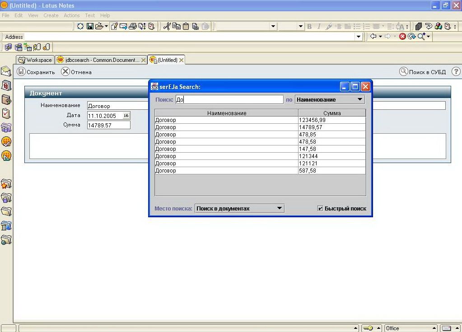Open Calendar from the bookmark bar
Image resolution: width=462 pixels, height=332 pixels.
click(6, 85)
